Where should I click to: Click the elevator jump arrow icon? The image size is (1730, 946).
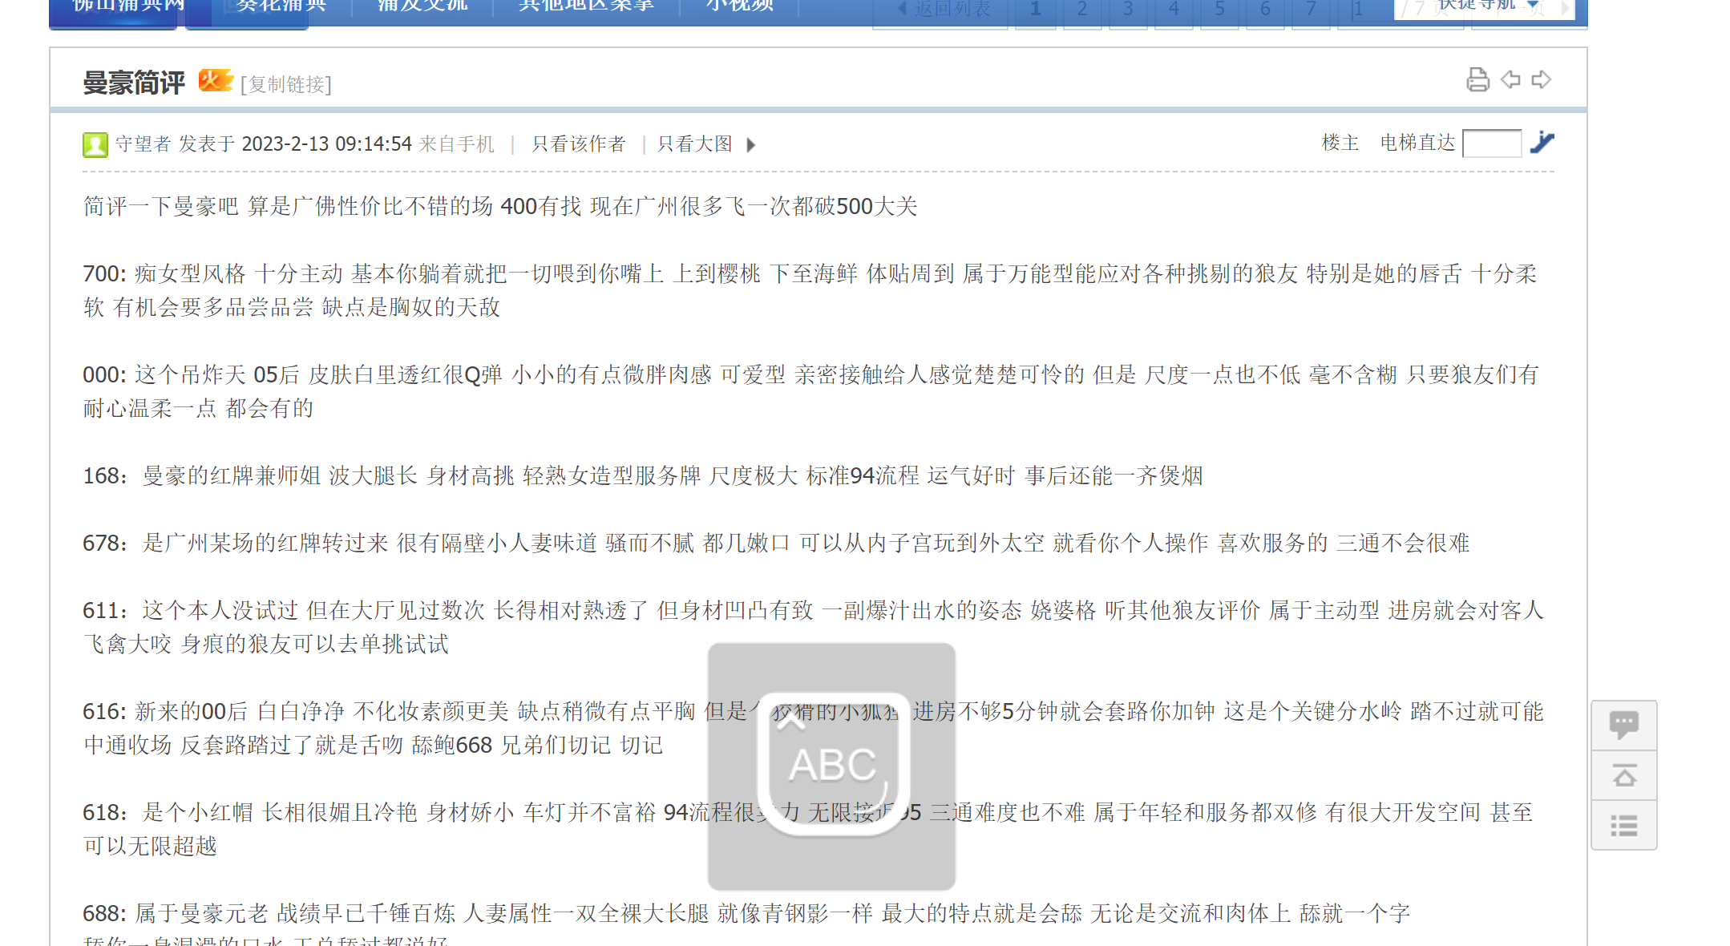point(1542,144)
